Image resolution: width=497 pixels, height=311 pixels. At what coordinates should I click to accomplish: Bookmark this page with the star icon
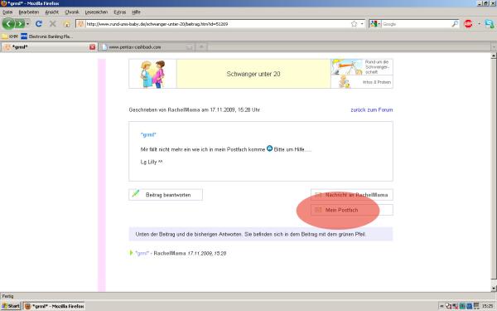tap(354, 24)
